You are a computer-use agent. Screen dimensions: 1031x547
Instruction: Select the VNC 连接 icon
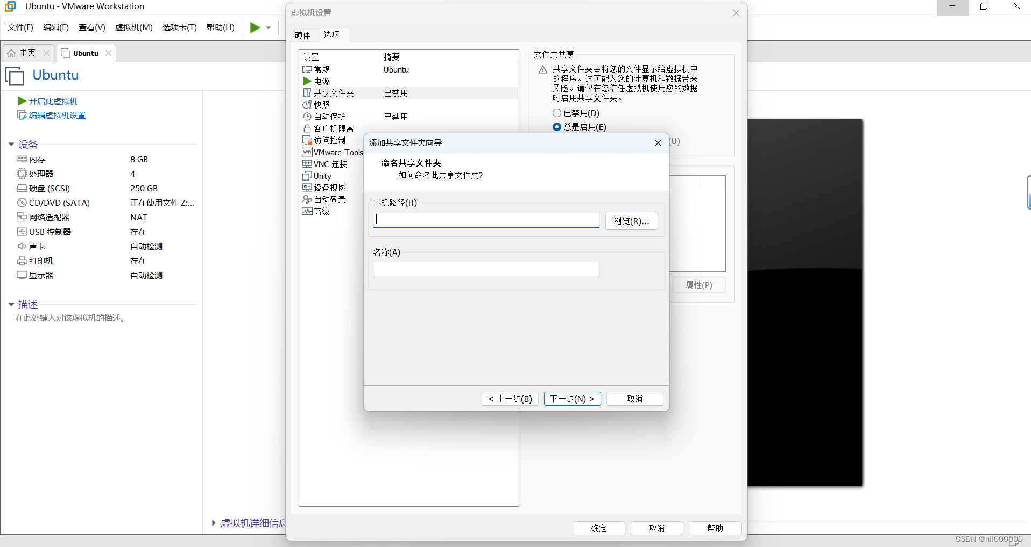307,164
